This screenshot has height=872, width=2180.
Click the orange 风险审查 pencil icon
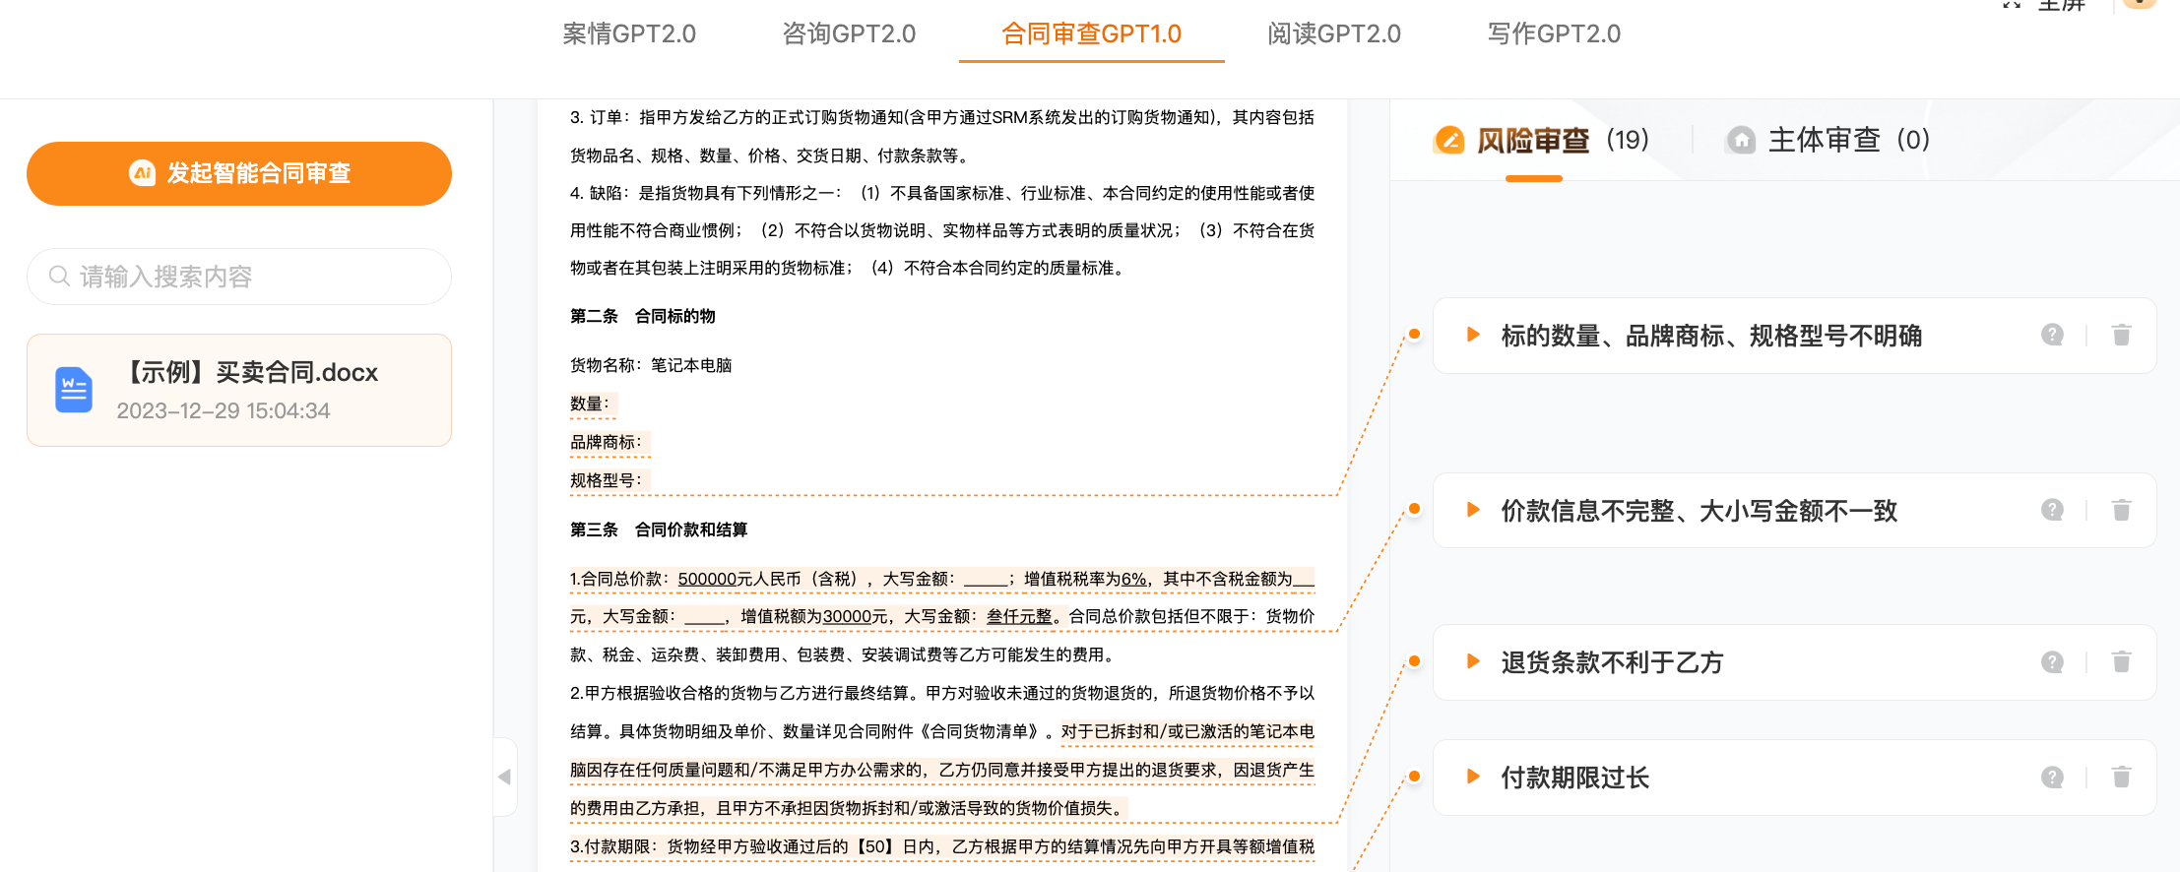1448,141
